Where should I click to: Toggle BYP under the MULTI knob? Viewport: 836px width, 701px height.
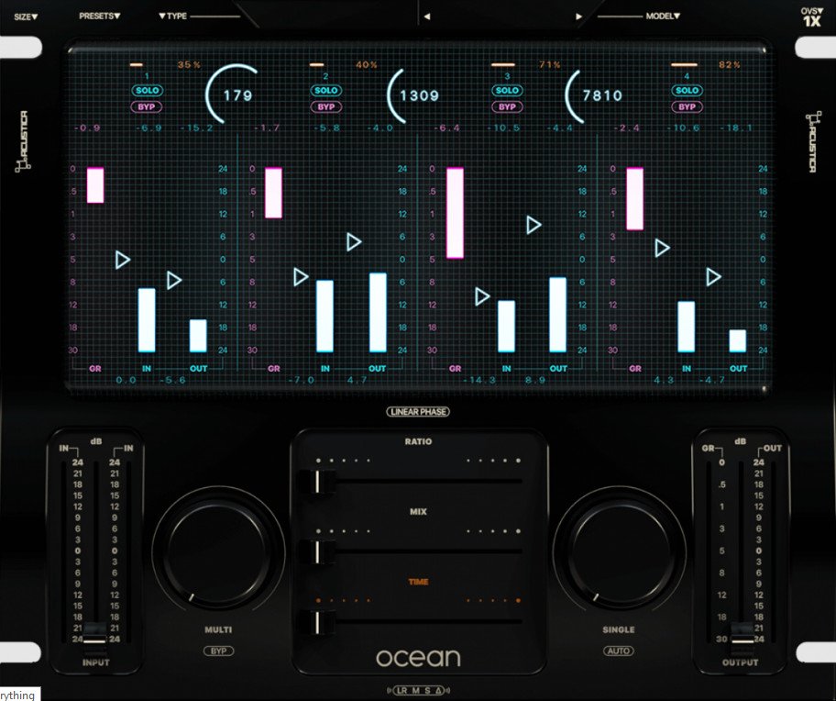coord(218,651)
